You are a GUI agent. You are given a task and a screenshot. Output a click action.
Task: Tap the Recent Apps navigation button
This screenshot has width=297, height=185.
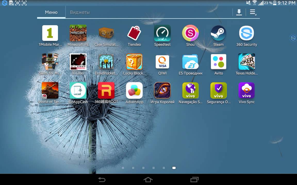pyautogui.click(x=194, y=180)
